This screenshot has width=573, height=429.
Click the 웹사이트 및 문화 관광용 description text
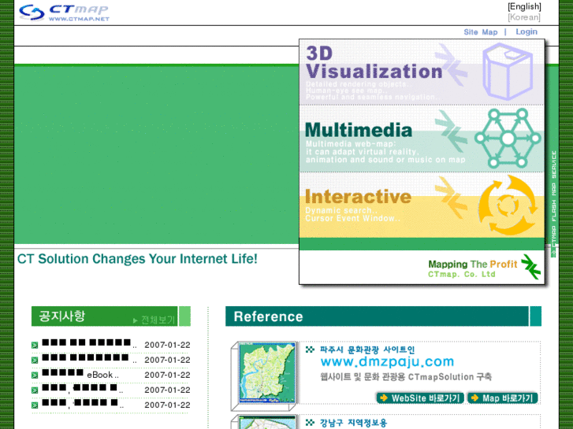tap(406, 377)
